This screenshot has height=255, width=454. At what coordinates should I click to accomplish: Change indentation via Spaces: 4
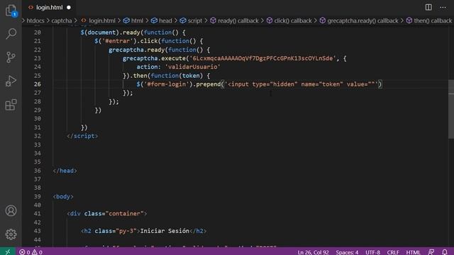click(347, 252)
